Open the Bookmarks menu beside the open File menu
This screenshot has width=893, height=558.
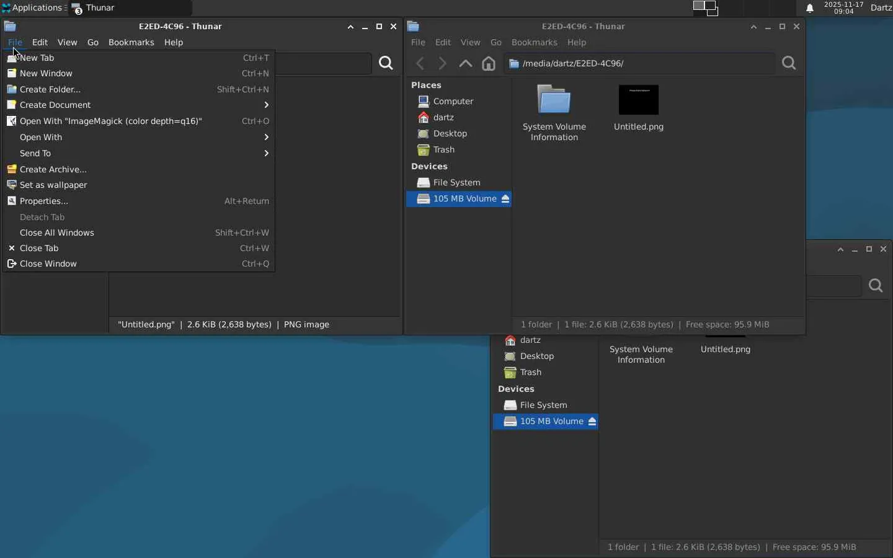131,42
